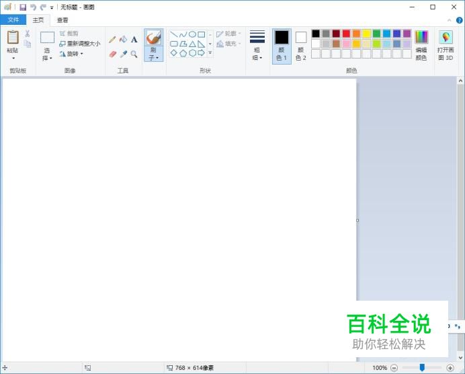Click the Save icon in title bar
Image resolution: width=465 pixels, height=374 pixels.
[23, 7]
